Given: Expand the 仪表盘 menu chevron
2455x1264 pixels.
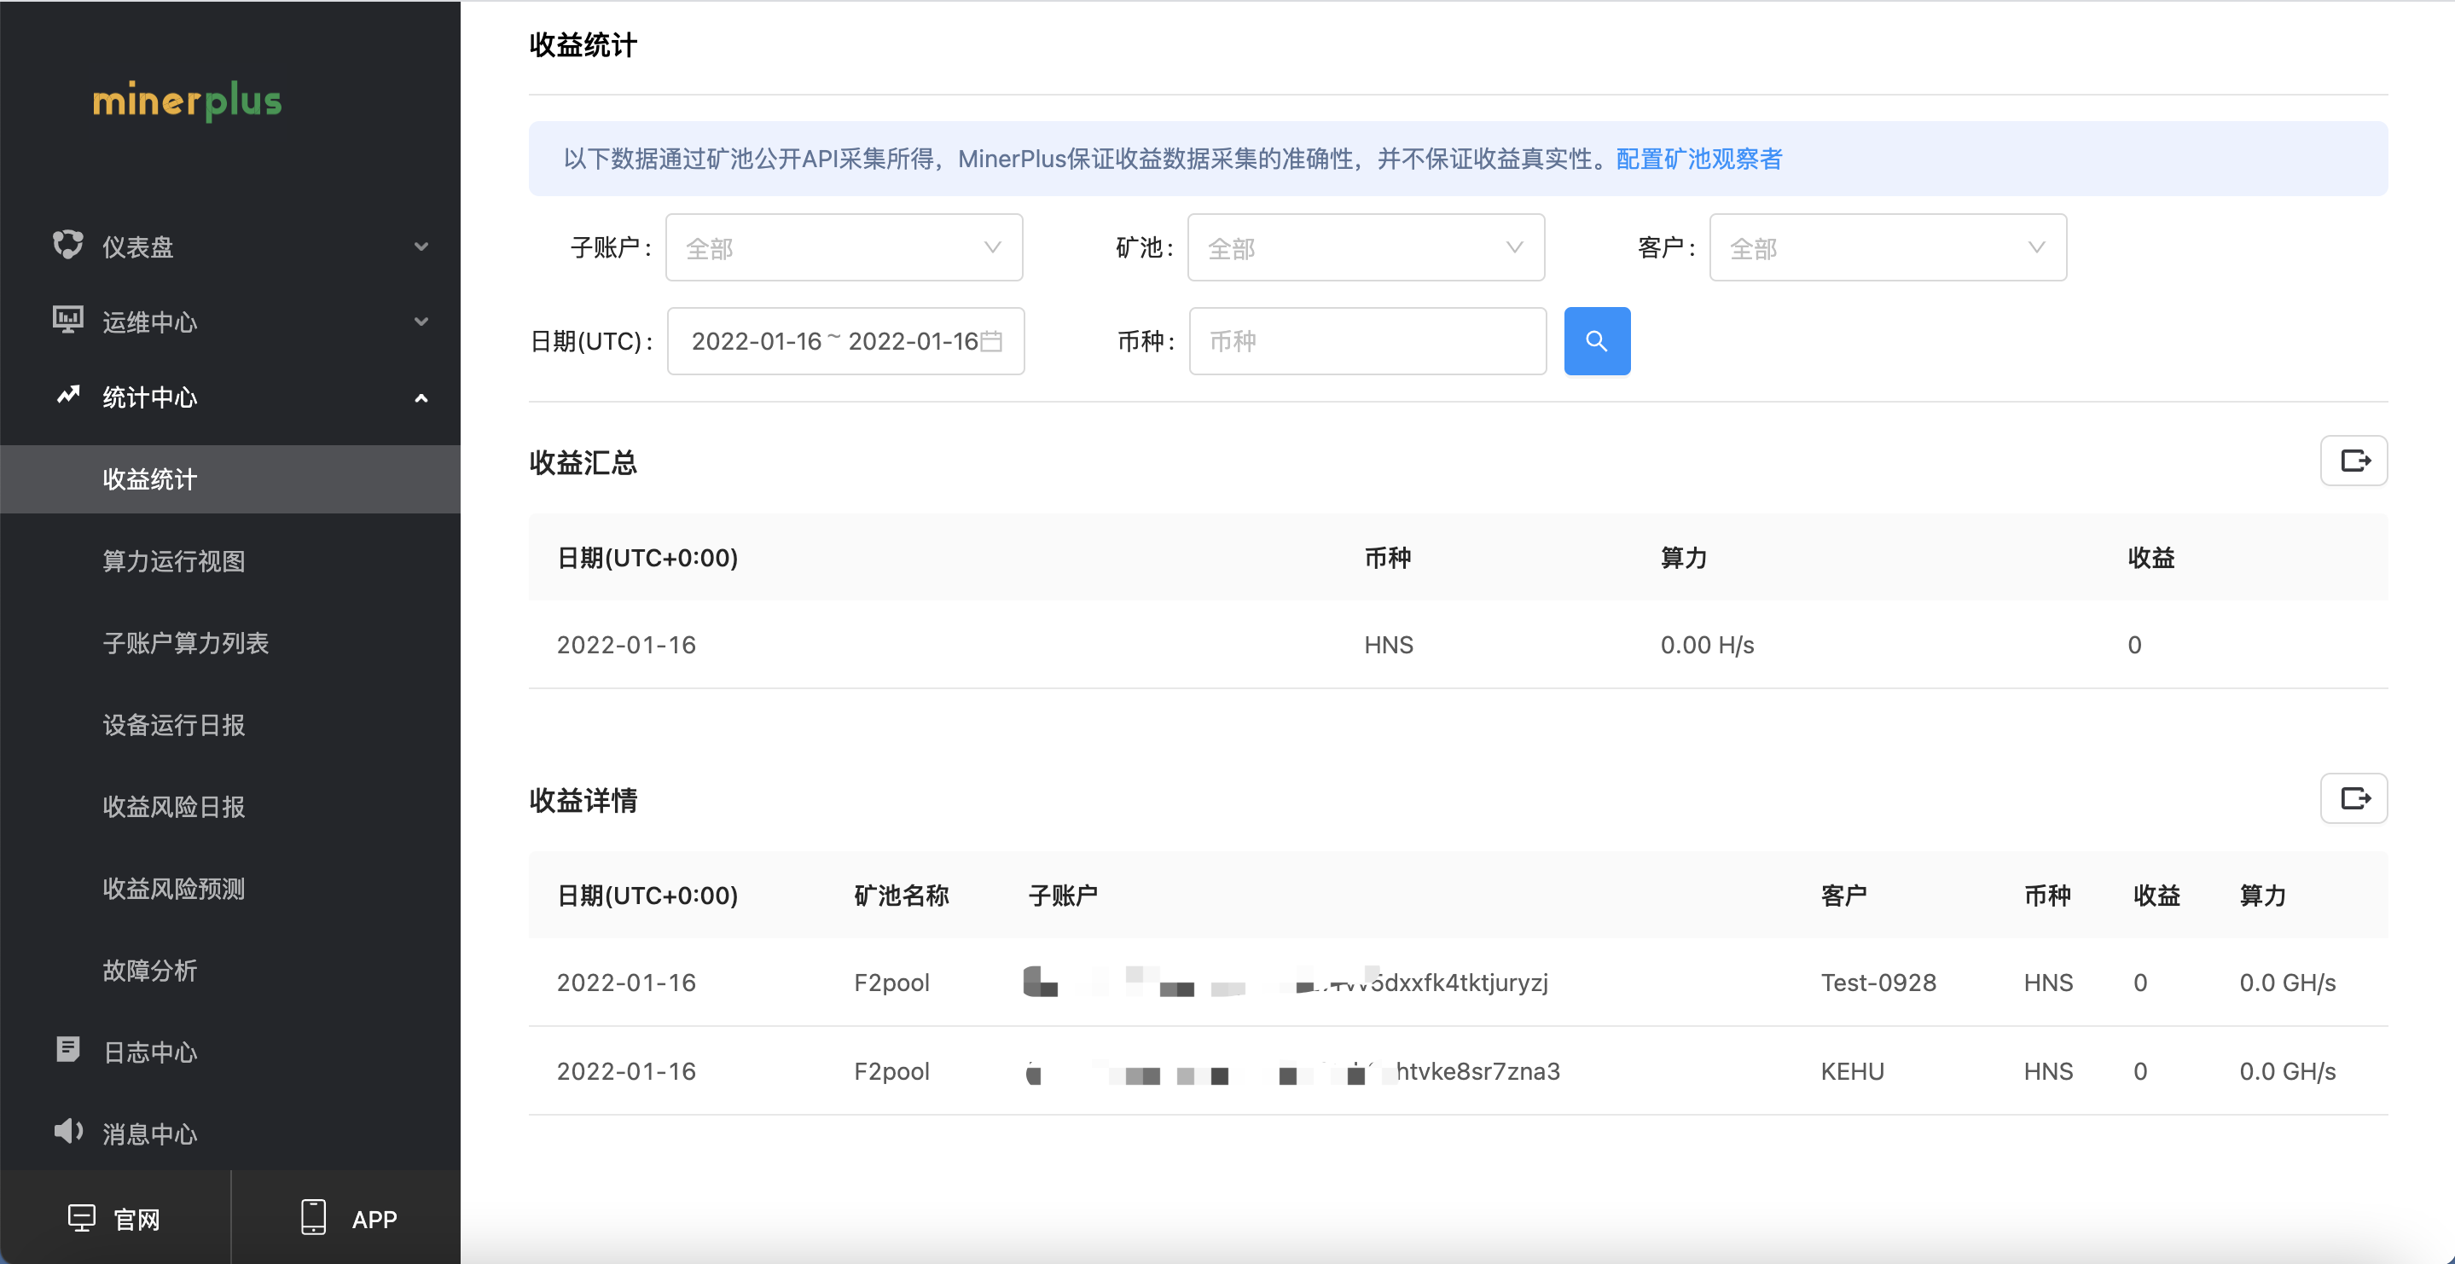Looking at the screenshot, I should [421, 246].
